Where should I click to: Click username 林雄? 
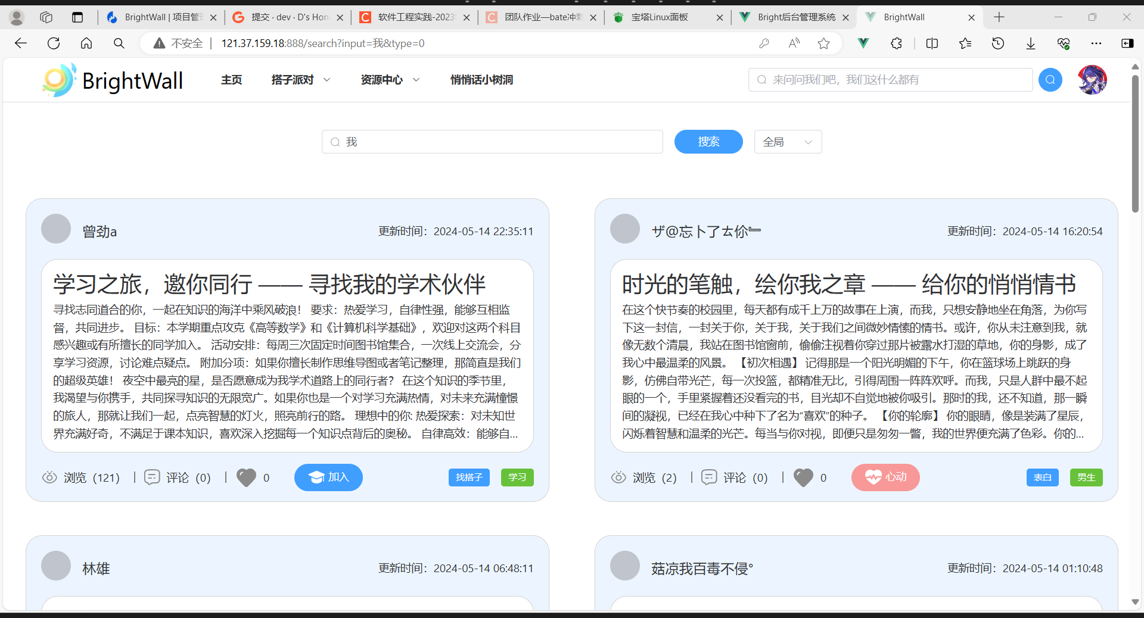96,569
